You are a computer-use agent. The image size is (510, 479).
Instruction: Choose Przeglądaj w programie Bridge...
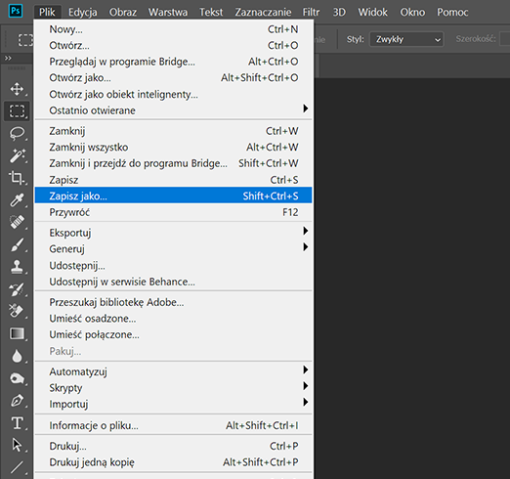click(173, 62)
